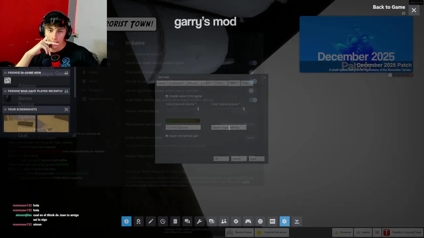
Task: Close the overlay with the X icon
Action: click(414, 10)
